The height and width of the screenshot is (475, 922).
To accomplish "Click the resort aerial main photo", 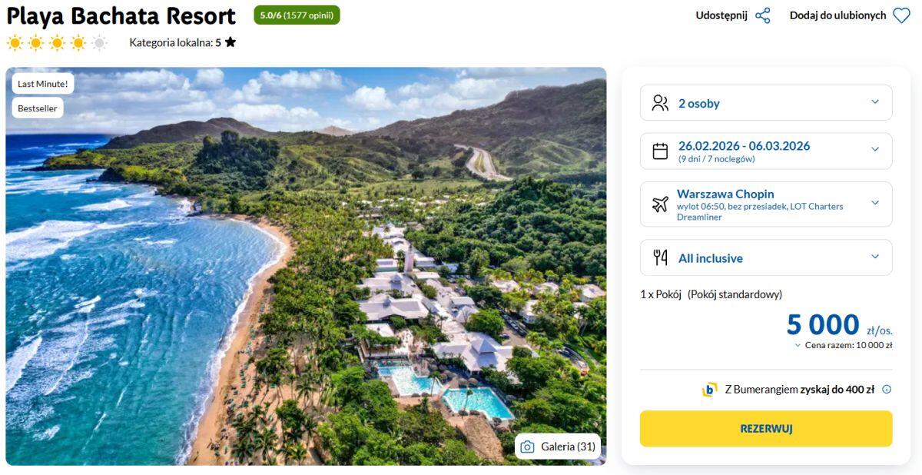I will 307,269.
